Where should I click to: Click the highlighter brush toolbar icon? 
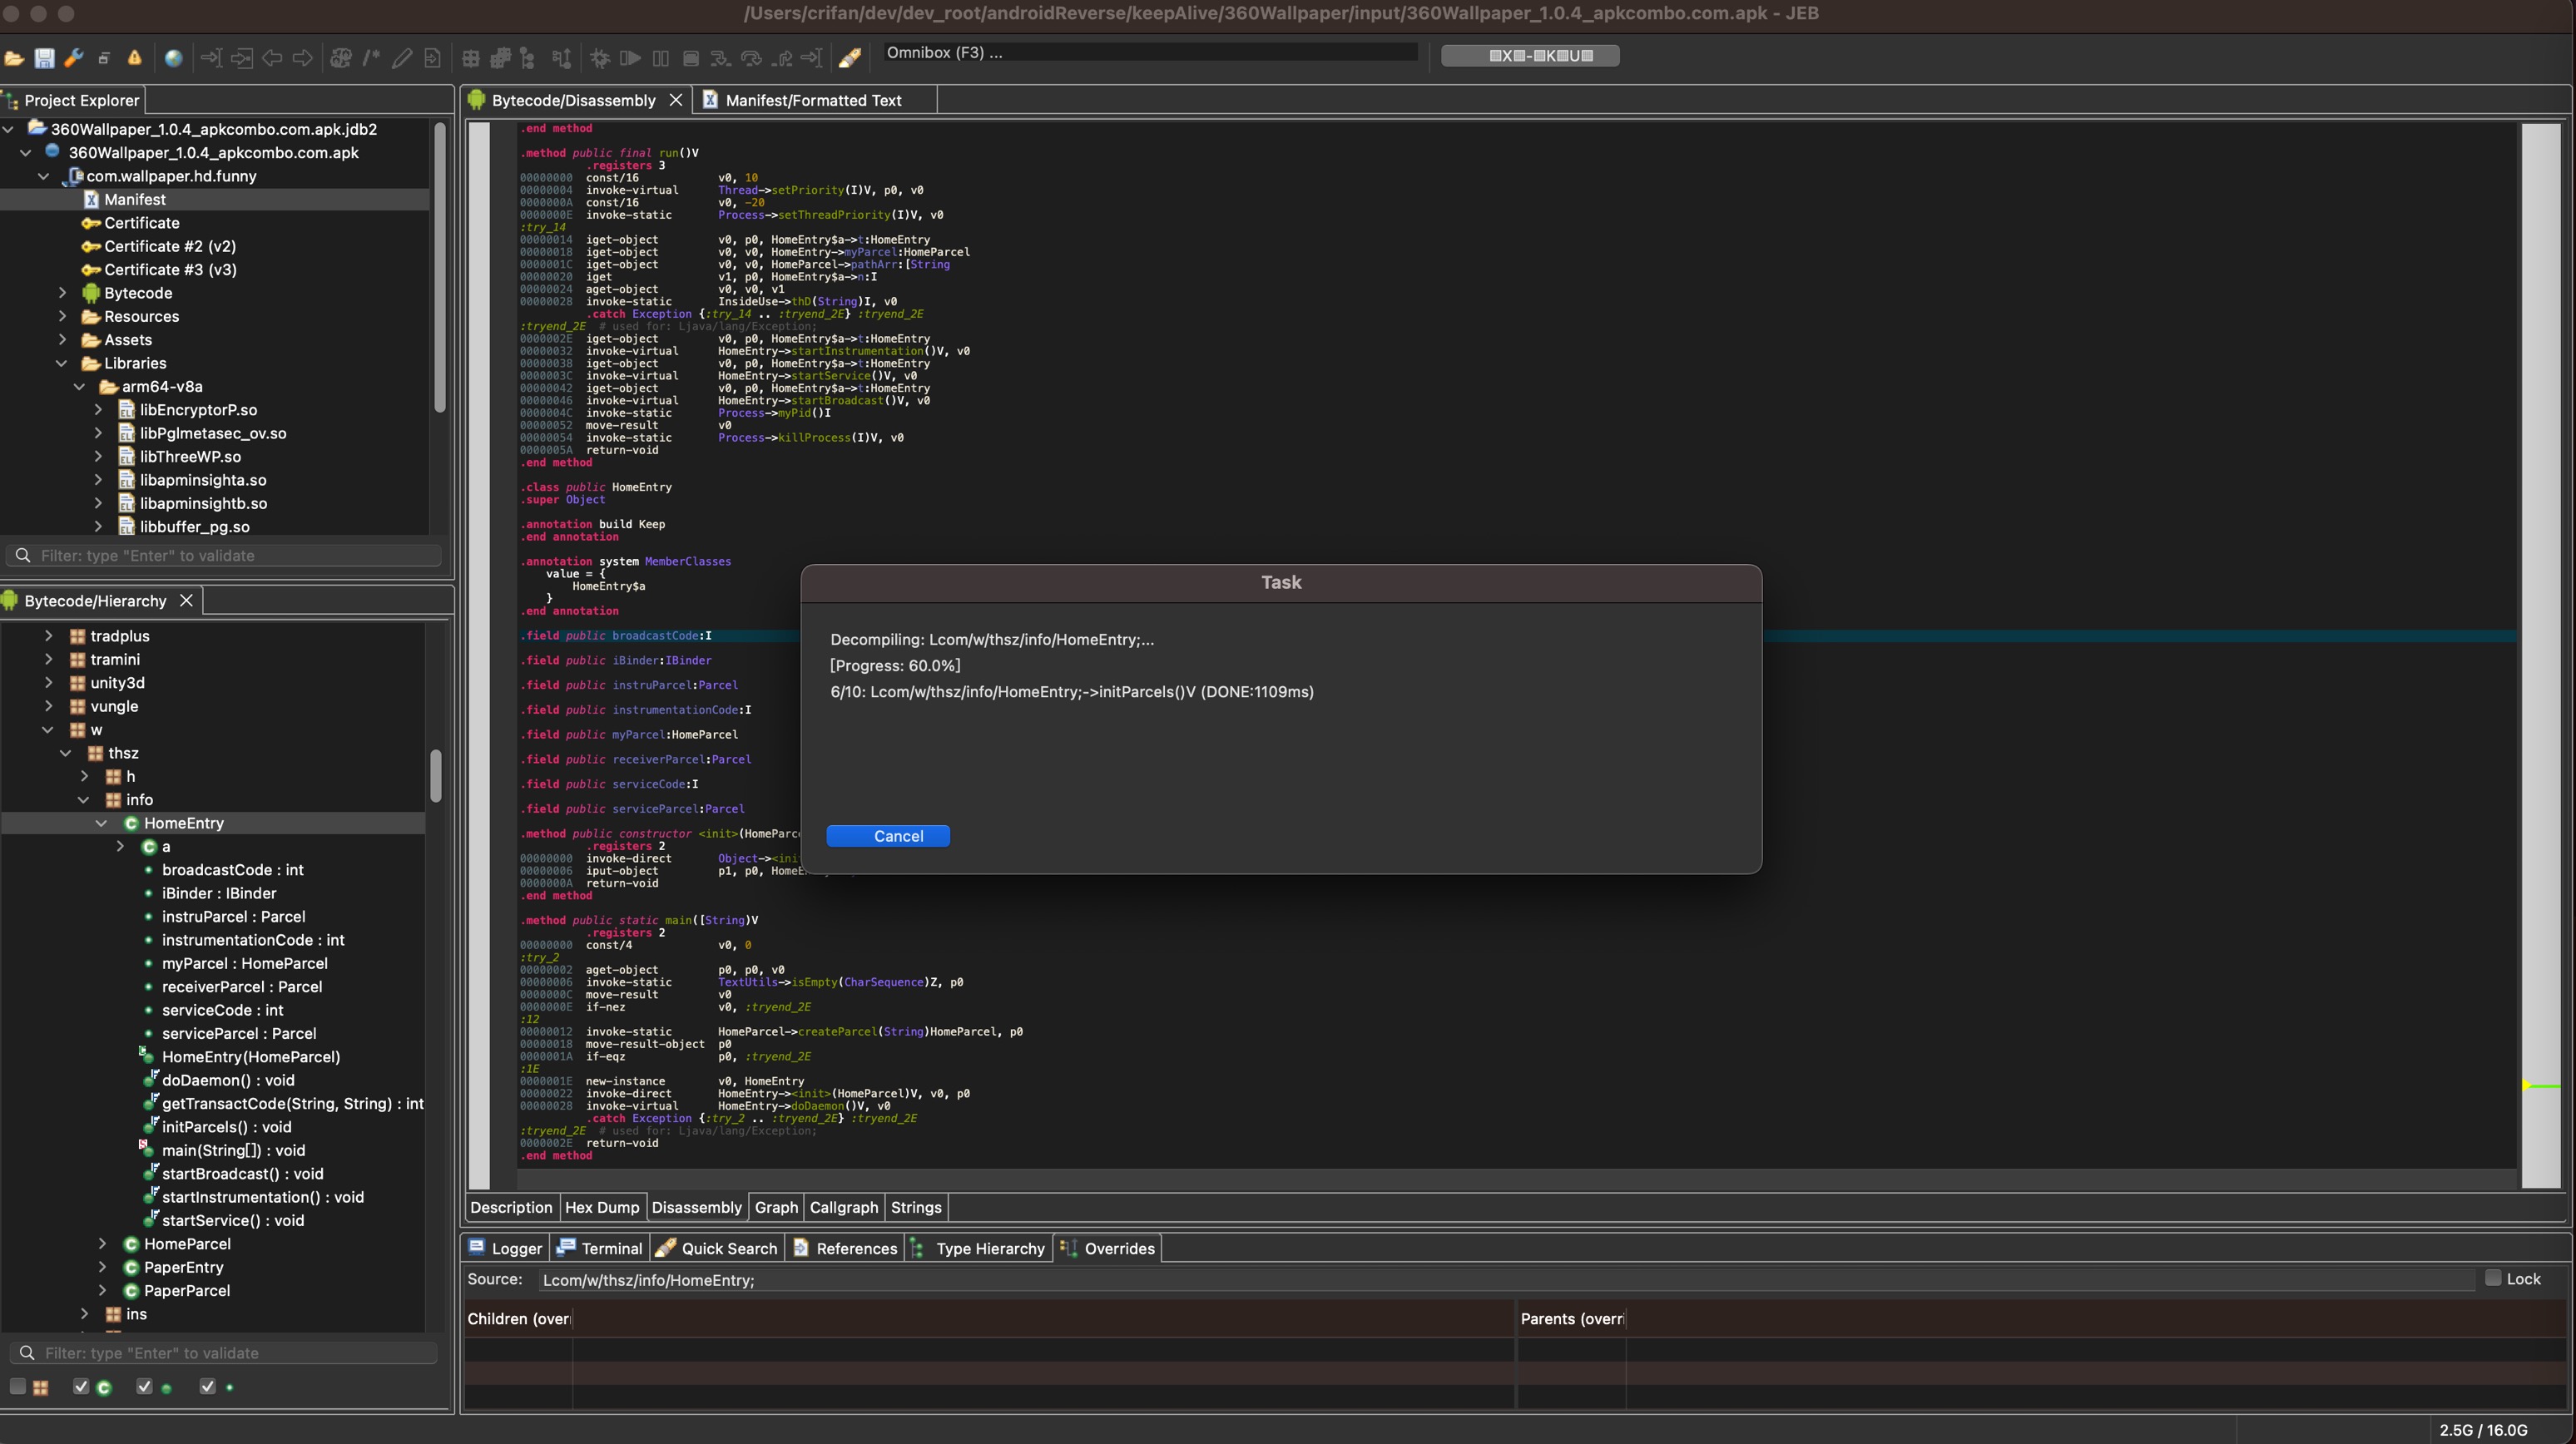pos(850,58)
